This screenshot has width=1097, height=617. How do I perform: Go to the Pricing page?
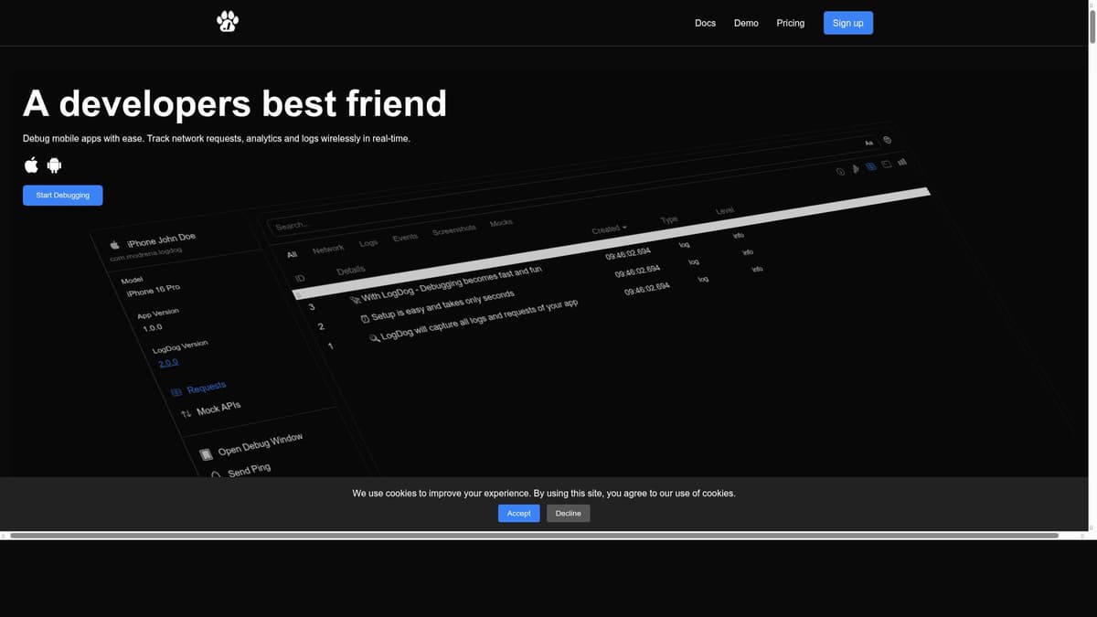click(791, 23)
